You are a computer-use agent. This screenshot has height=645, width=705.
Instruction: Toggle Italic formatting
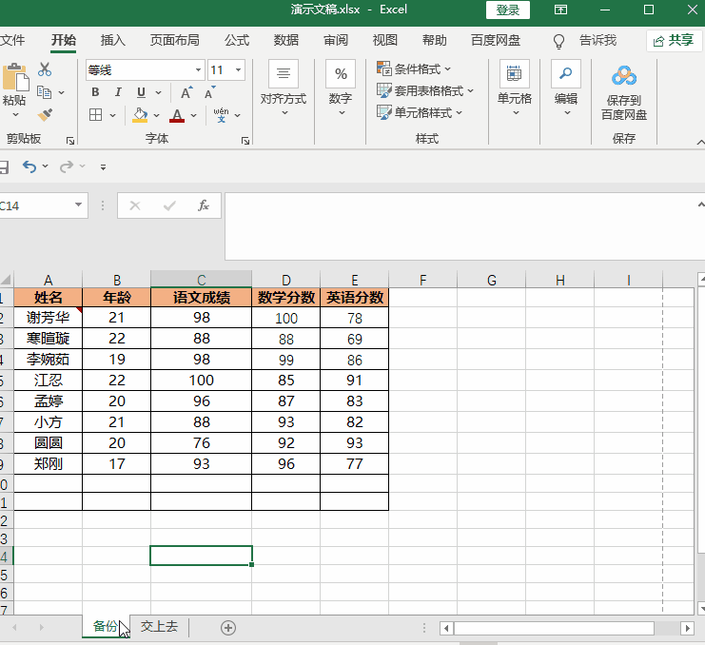pyautogui.click(x=118, y=92)
